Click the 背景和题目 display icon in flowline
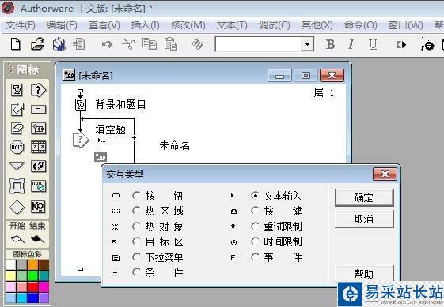Screen dimensions: 444x307 point(81,104)
